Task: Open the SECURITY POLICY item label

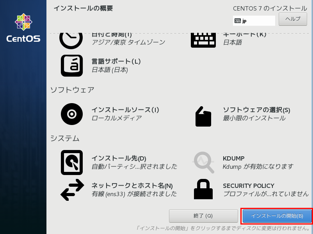Action: pos(249,186)
